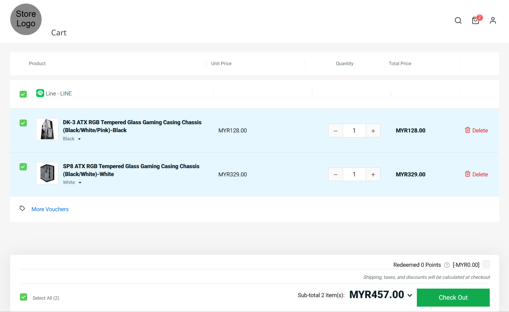The width and height of the screenshot is (509, 312).
Task: Click the Store Logo in header
Action: 26,19
